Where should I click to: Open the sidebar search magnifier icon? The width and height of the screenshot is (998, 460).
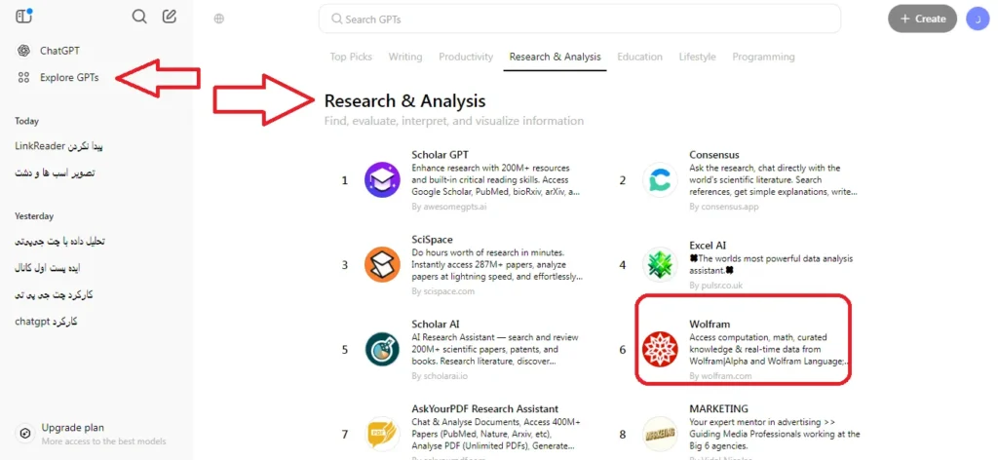click(x=138, y=17)
